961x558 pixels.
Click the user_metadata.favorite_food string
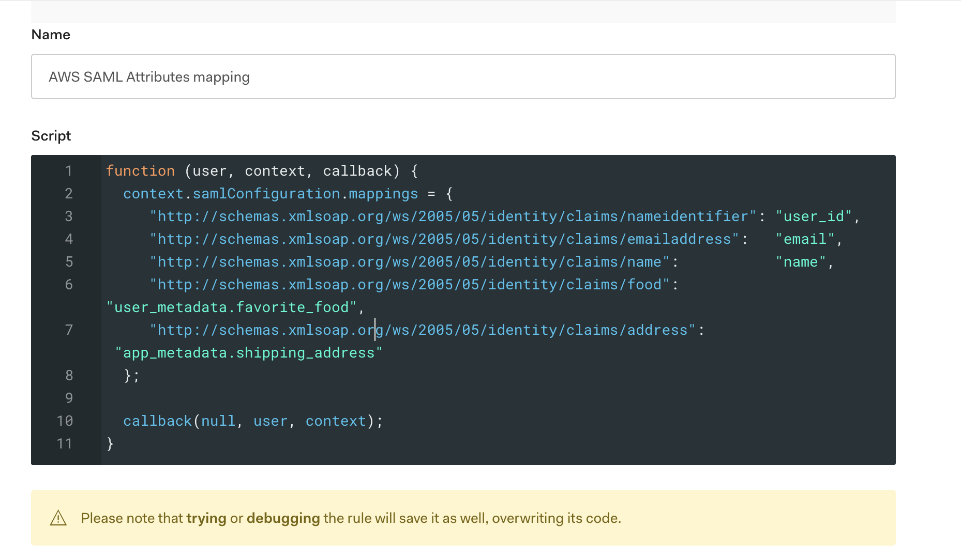(233, 307)
